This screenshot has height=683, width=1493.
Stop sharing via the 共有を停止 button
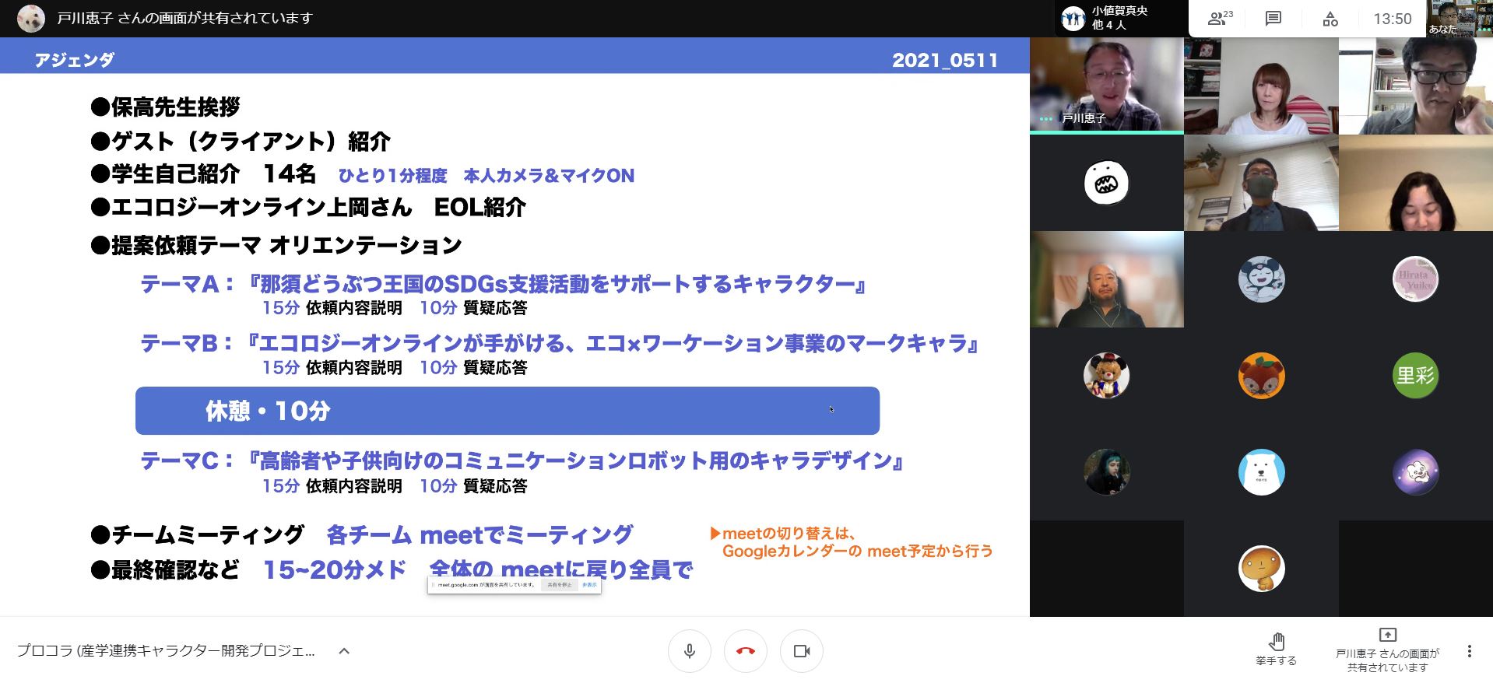(x=559, y=584)
